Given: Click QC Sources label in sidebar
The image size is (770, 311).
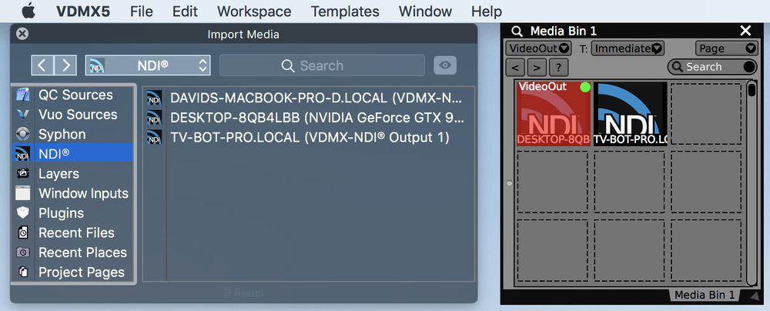Looking at the screenshot, I should click(75, 95).
